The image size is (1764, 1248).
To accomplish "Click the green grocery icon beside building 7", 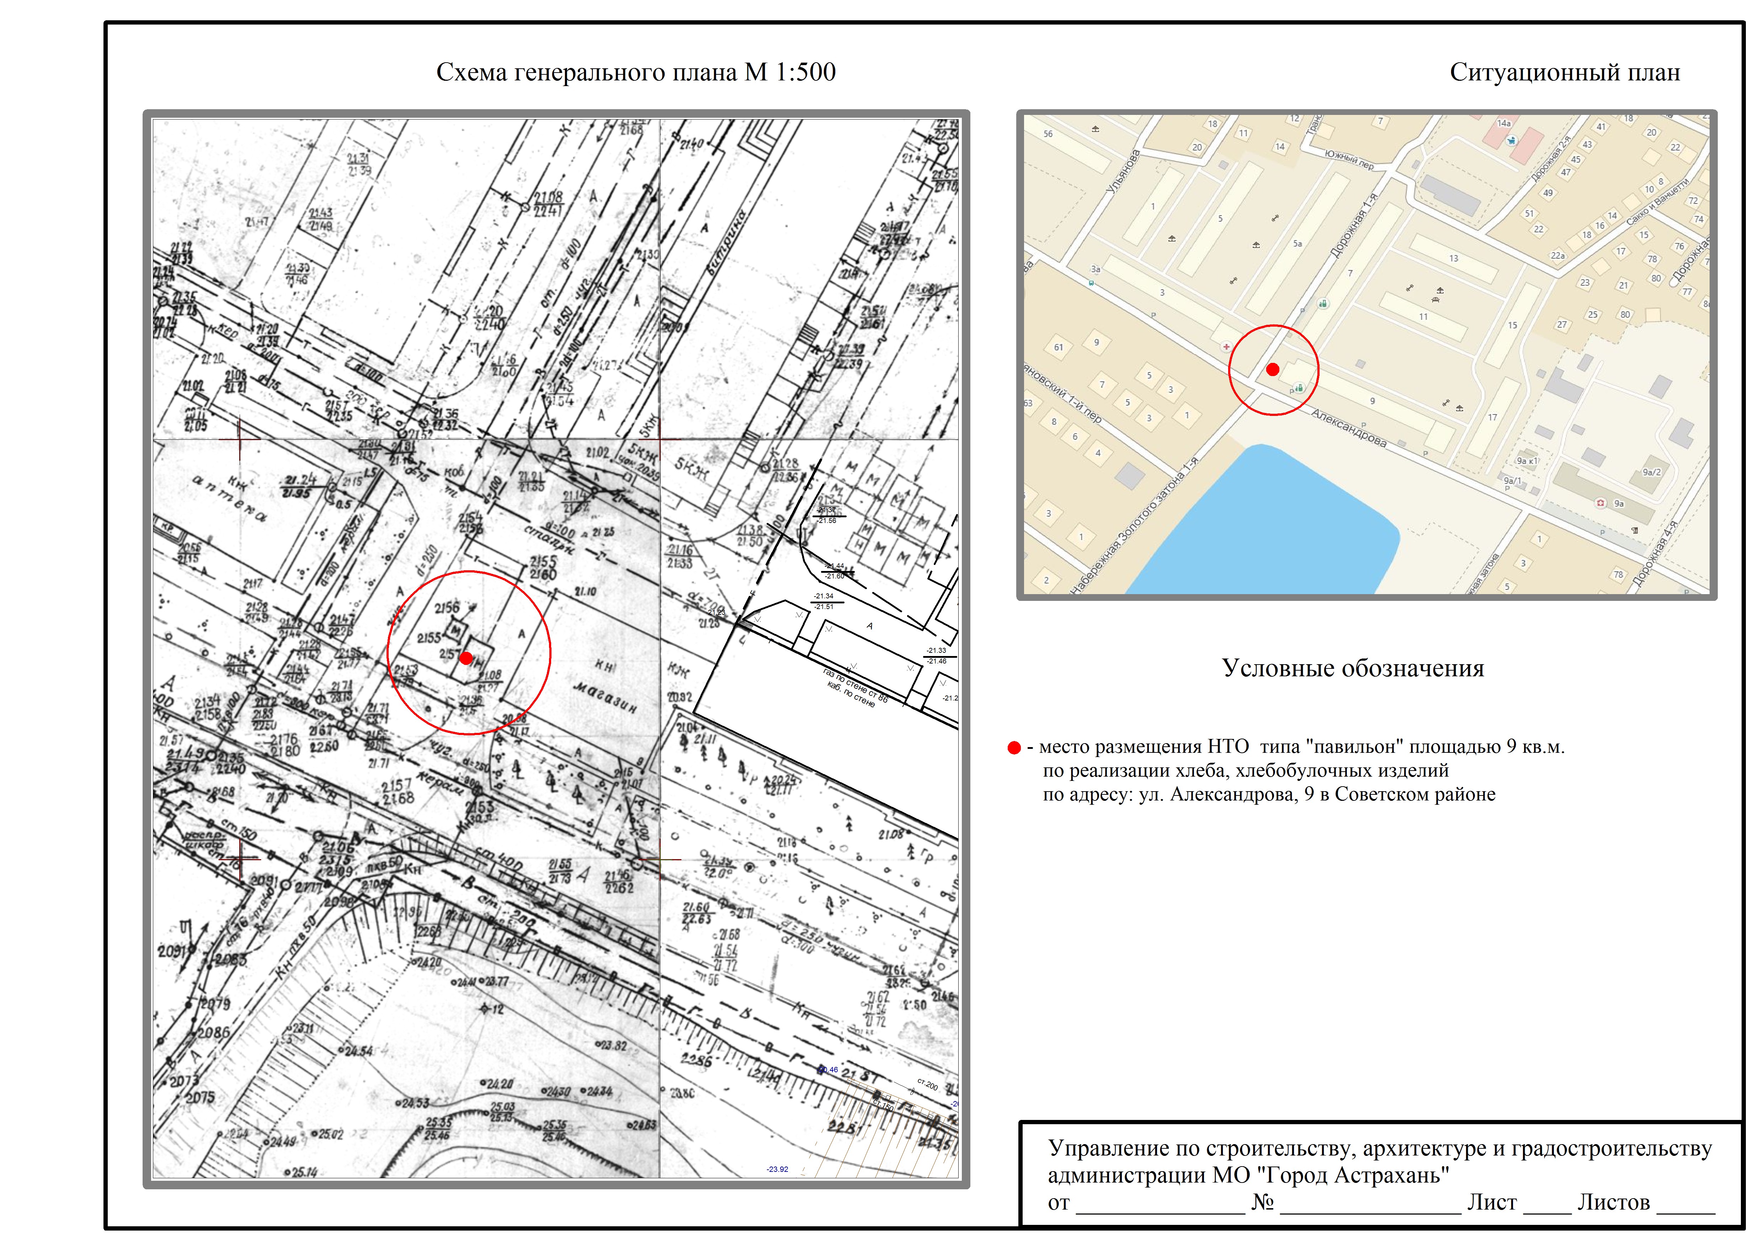I will pos(1322,303).
